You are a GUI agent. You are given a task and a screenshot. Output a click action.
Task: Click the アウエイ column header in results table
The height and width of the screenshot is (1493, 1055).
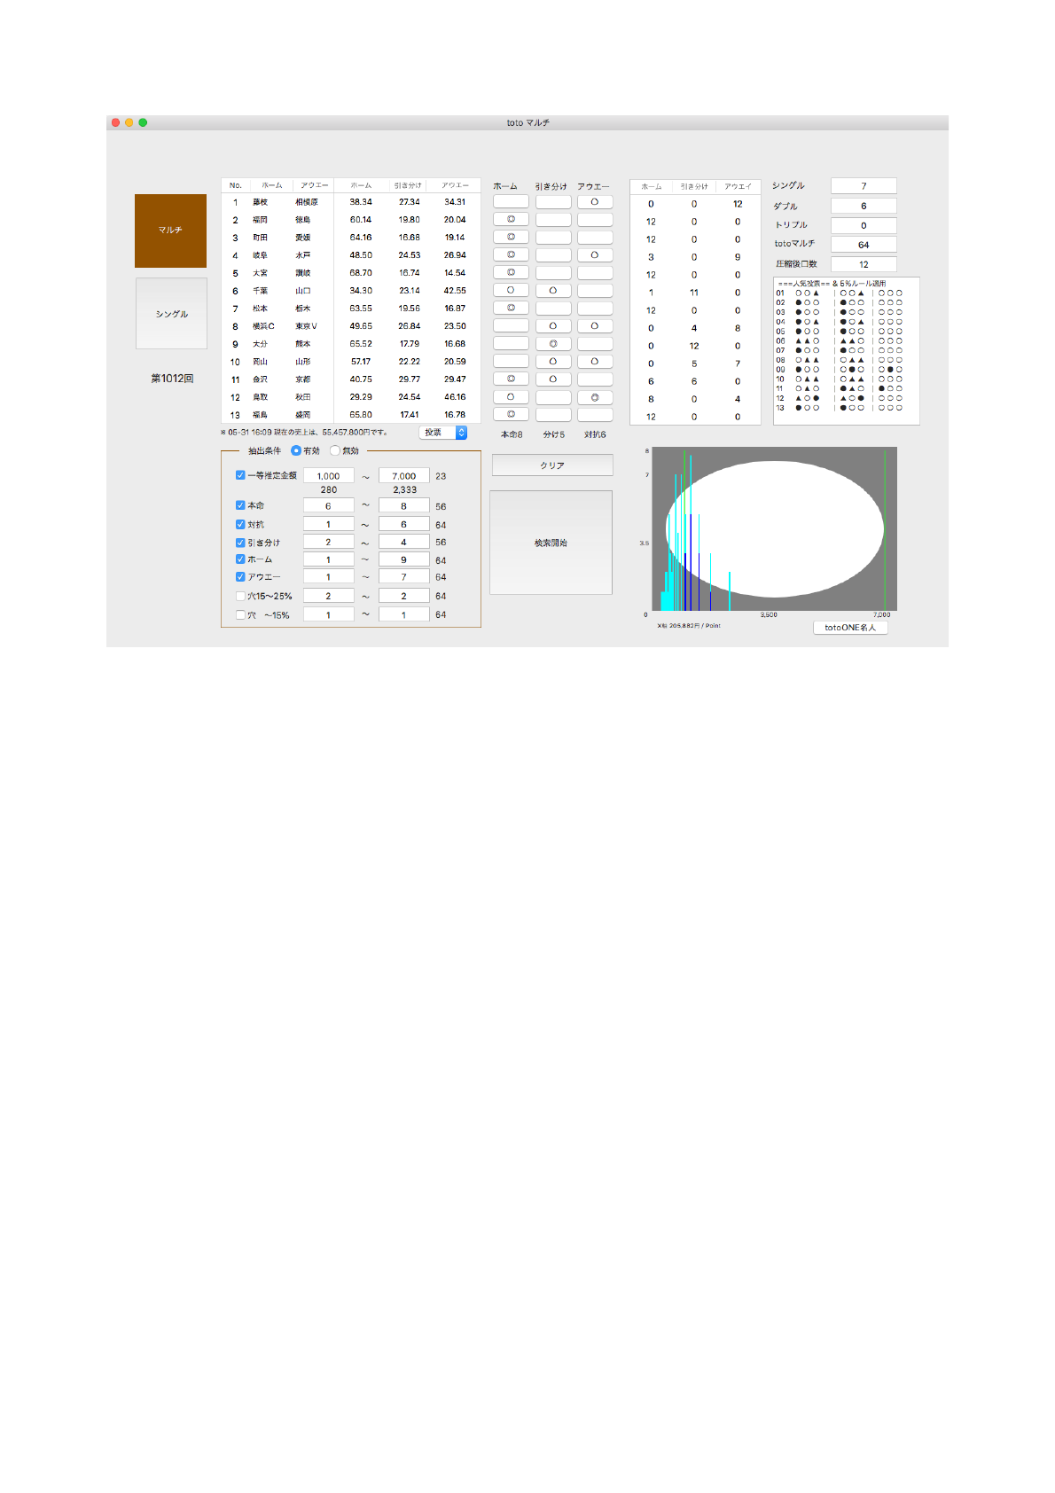click(x=738, y=186)
